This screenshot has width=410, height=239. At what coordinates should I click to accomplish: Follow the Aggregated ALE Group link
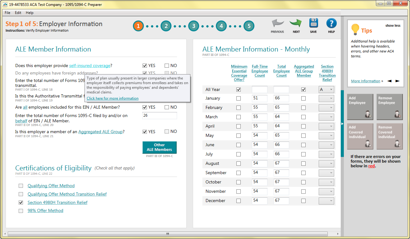coord(100,131)
